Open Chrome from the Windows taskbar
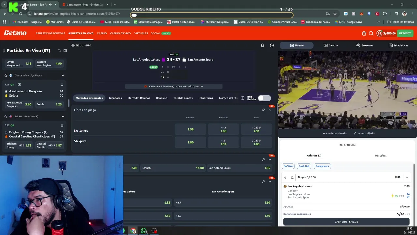Image resolution: width=417 pixels, height=235 pixels. [x=133, y=231]
